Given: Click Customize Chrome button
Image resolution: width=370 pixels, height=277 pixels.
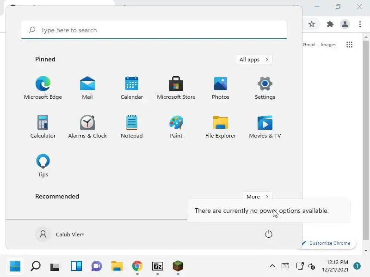Looking at the screenshot, I should click(329, 243).
